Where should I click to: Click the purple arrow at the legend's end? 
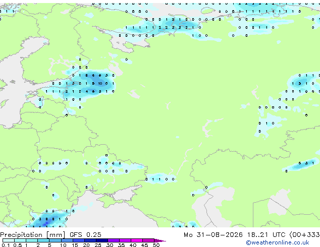[160, 241]
